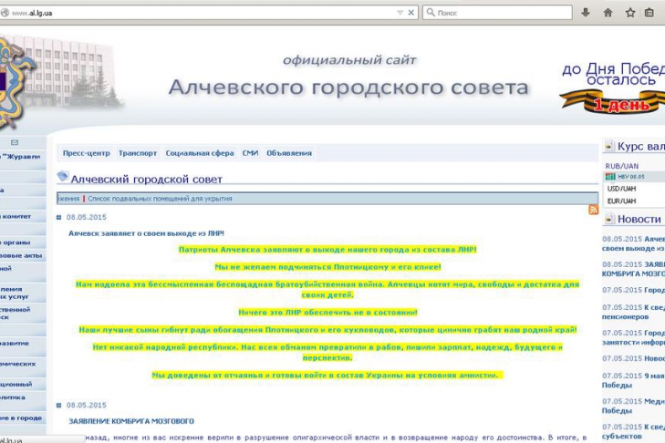Screen dimensions: 665x443
Task: Open 'ЗАЯВЛЕНИЕ КОМБРИГА МОЗГОВОГО' article heading
Action: coord(131,421)
